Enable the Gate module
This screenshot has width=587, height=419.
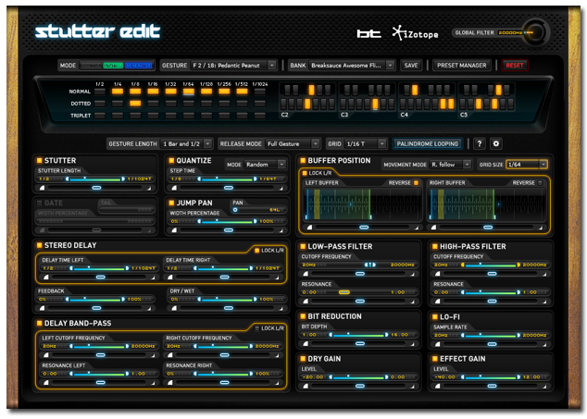tap(39, 203)
